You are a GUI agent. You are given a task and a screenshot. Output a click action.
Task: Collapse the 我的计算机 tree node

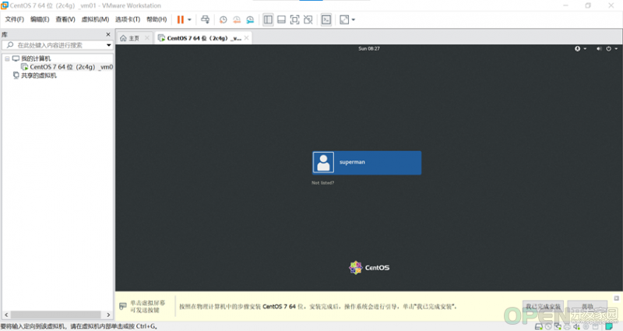7,58
